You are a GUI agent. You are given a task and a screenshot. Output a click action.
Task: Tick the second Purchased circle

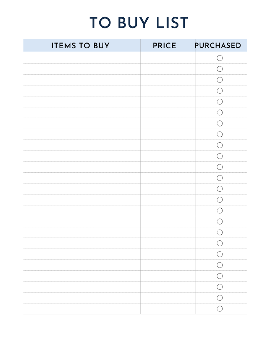[x=220, y=69]
